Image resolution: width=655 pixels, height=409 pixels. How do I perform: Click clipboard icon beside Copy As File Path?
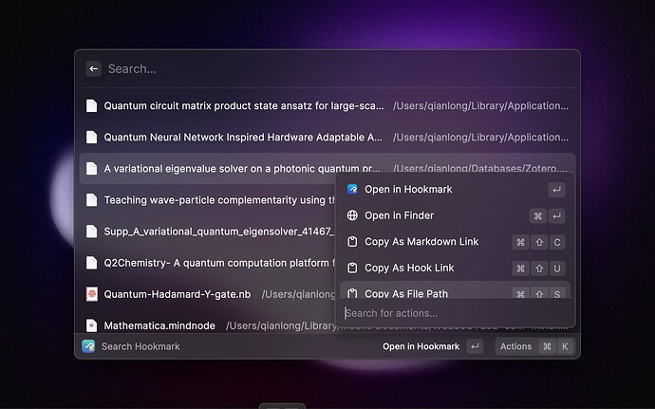coord(352,293)
